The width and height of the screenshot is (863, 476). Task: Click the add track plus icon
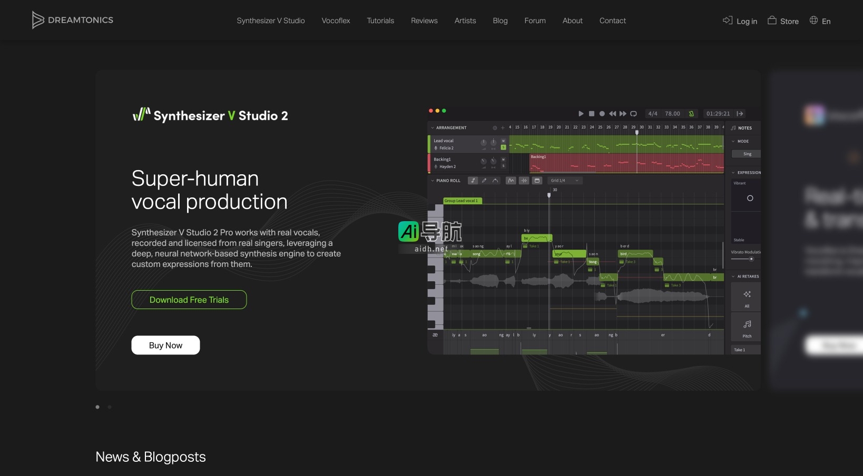tap(503, 128)
